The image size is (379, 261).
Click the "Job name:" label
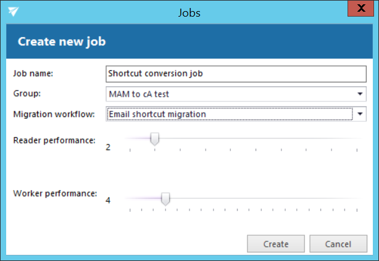[34, 73]
